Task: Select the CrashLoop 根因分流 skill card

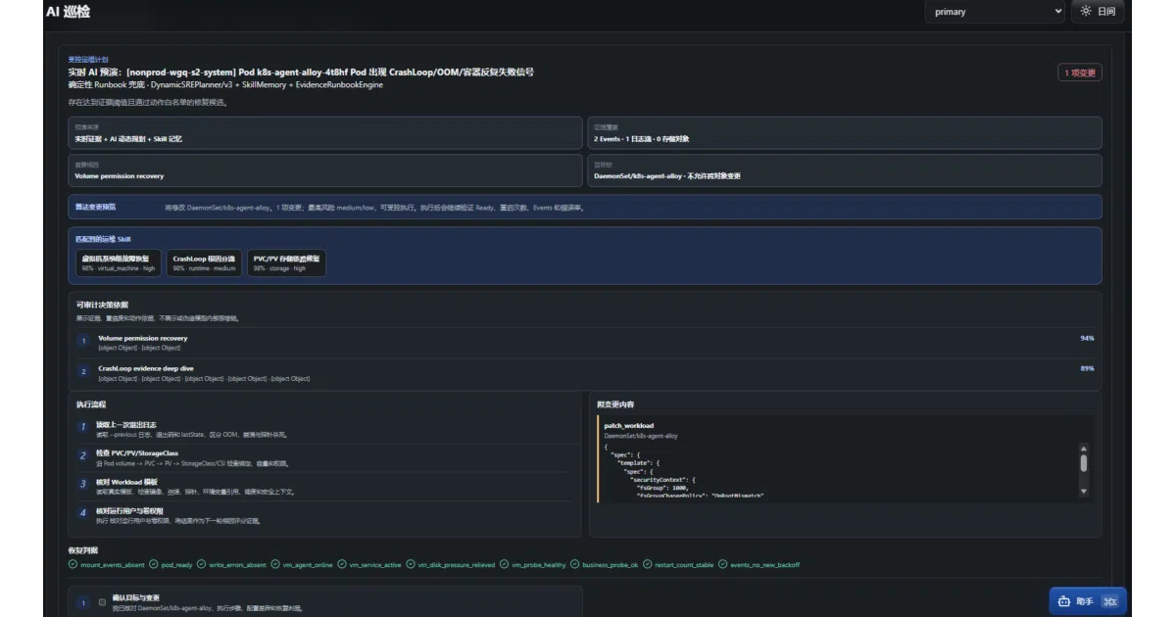Action: [x=204, y=262]
